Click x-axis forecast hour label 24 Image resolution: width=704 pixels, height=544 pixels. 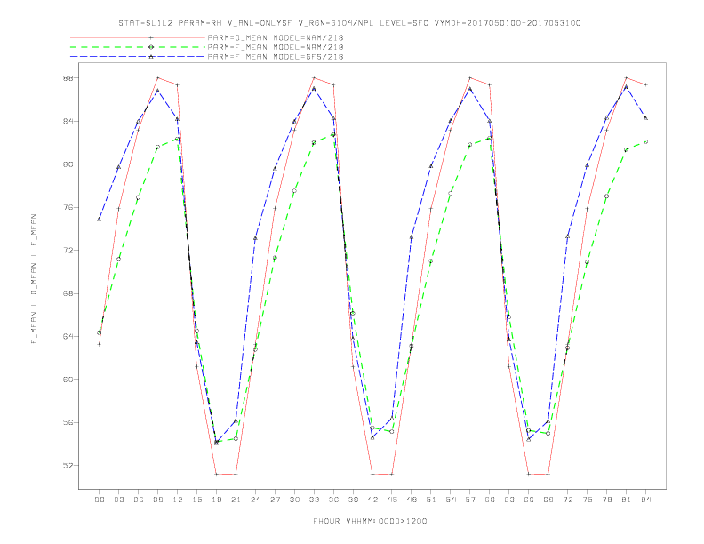click(255, 500)
